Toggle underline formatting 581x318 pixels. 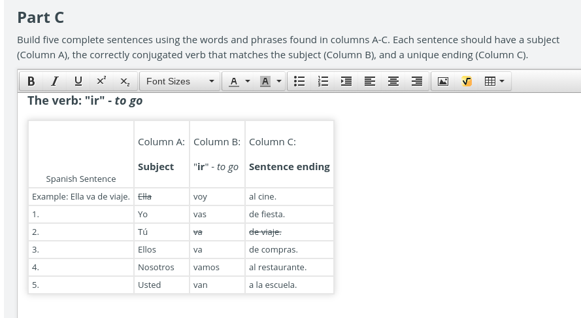click(78, 81)
